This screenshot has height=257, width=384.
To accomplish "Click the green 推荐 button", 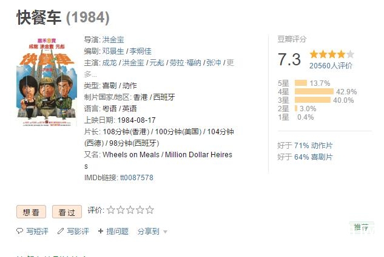I will pyautogui.click(x=361, y=227).
